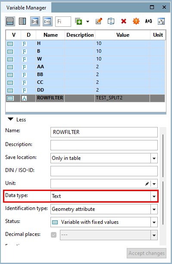This screenshot has height=264, width=172.
Task: Click the status icon in row H
Action: pos(10,44)
